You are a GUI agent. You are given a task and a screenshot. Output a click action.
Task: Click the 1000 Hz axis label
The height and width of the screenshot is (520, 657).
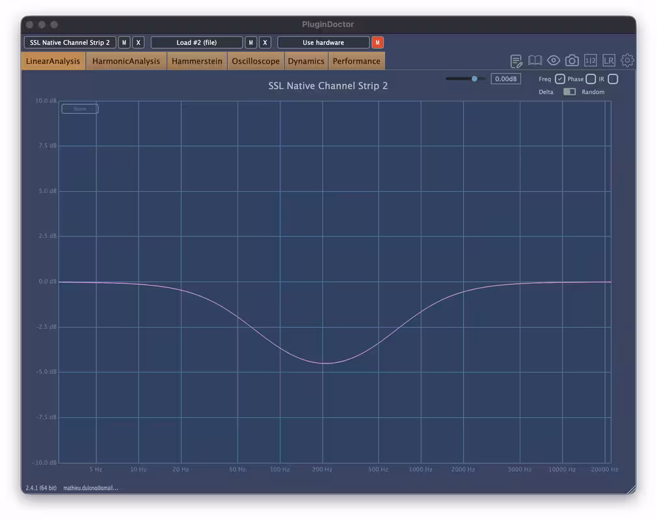pos(421,469)
